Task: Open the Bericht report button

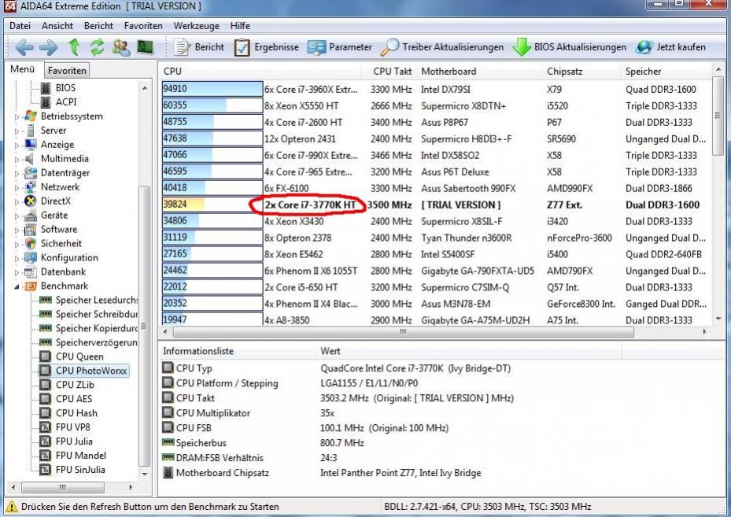Action: pos(199,47)
